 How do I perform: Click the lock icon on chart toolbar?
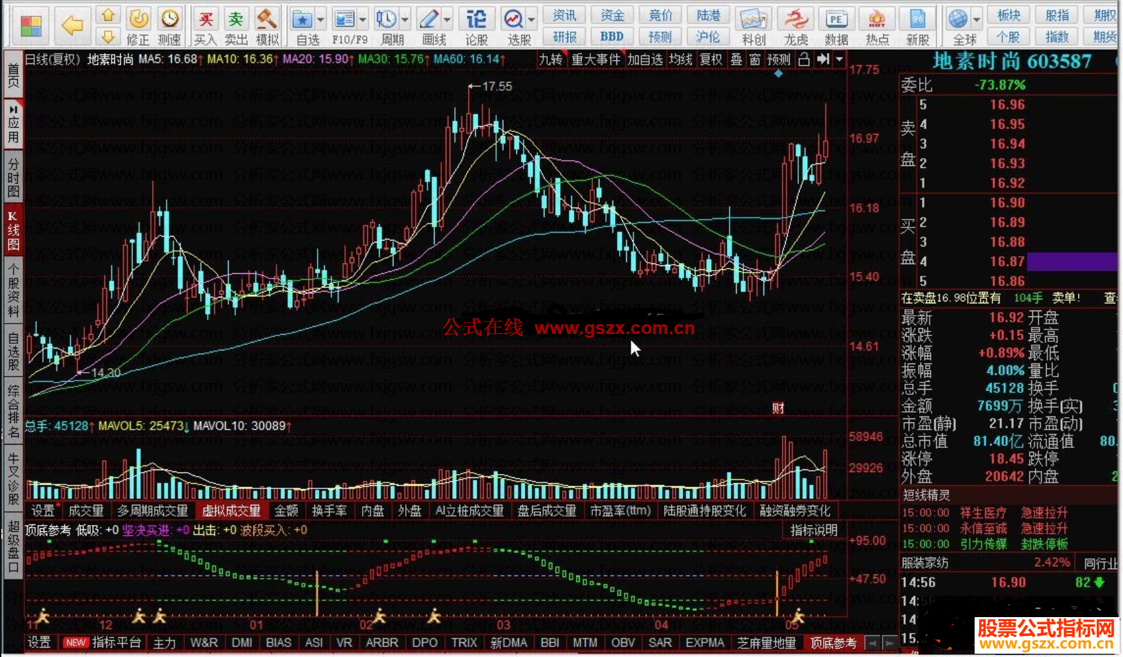pyautogui.click(x=804, y=59)
